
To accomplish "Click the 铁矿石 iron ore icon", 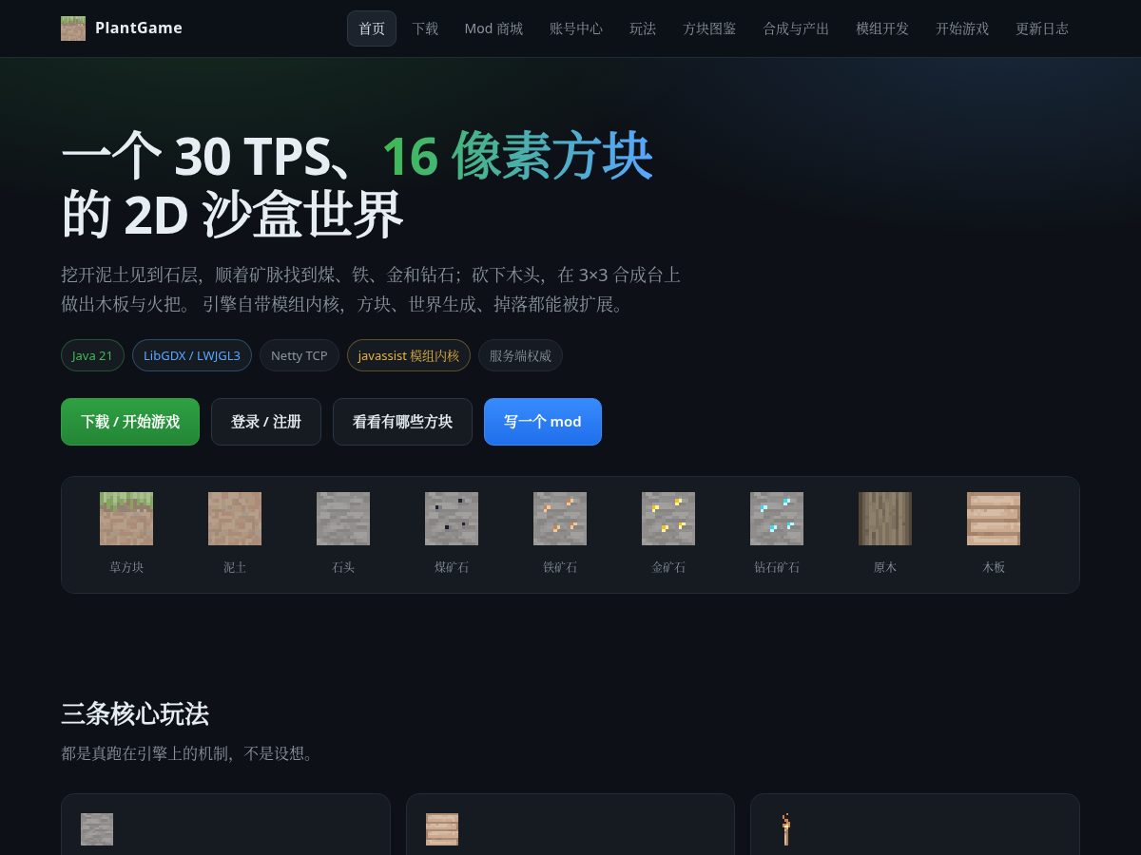I will point(560,519).
